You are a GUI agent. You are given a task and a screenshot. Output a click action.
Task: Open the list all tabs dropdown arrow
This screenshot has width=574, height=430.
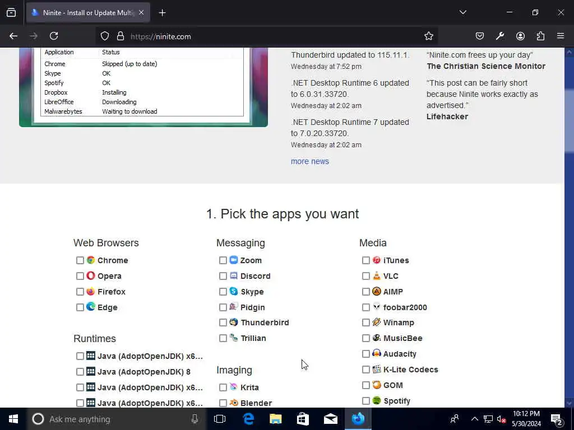pos(462,12)
